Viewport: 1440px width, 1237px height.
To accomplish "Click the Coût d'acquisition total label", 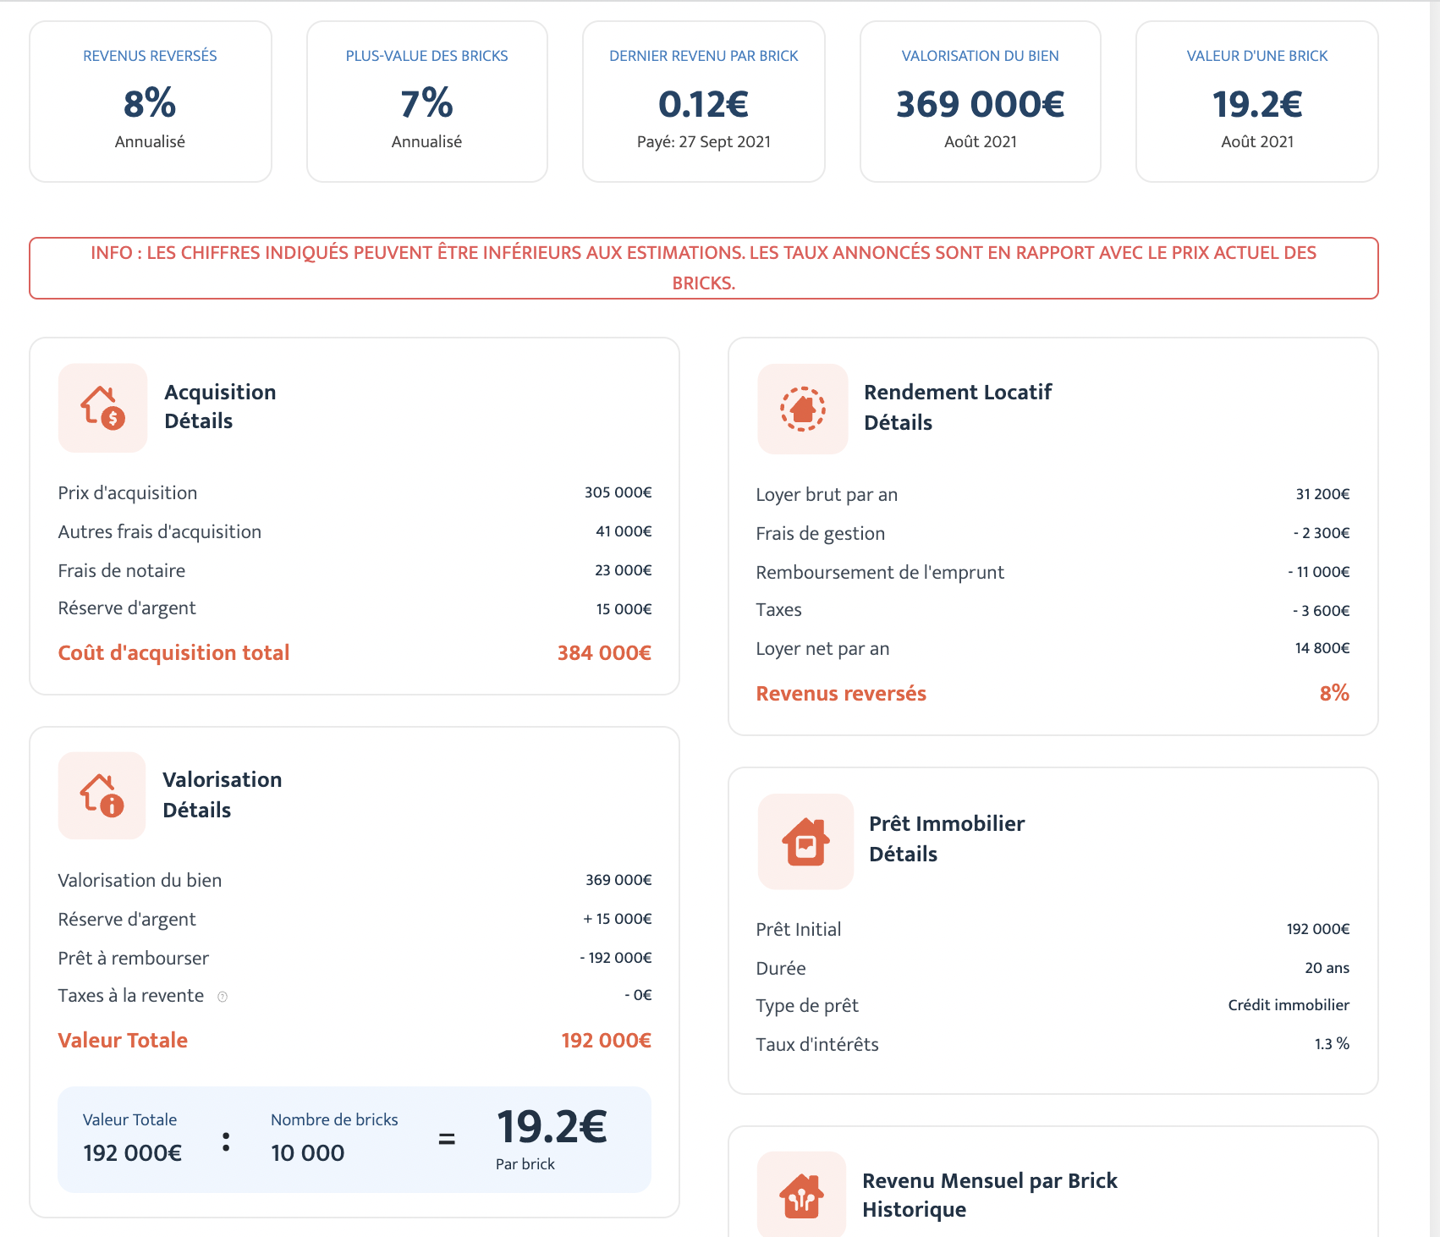I will 173,652.
